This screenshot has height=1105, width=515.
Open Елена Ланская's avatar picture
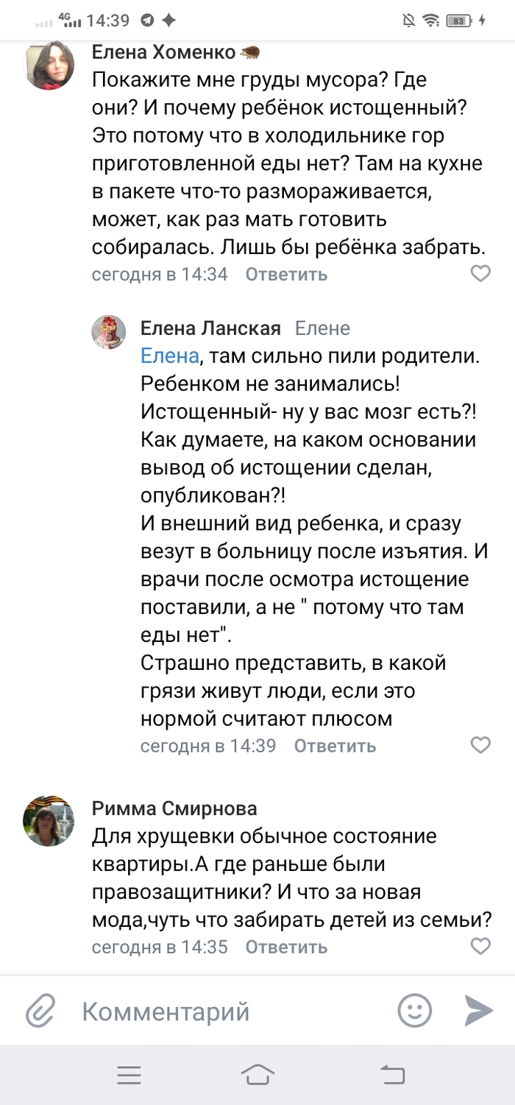coord(109,332)
